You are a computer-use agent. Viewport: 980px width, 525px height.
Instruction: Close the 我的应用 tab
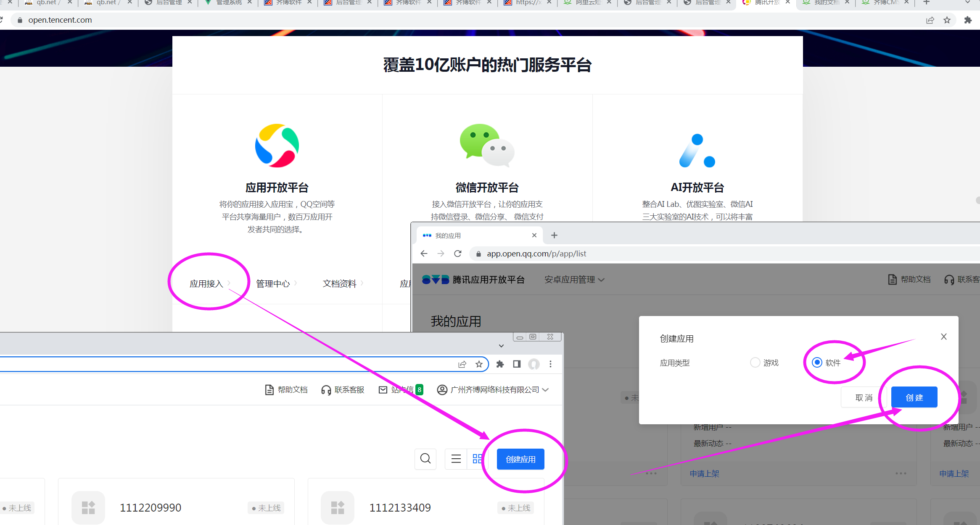pos(534,235)
